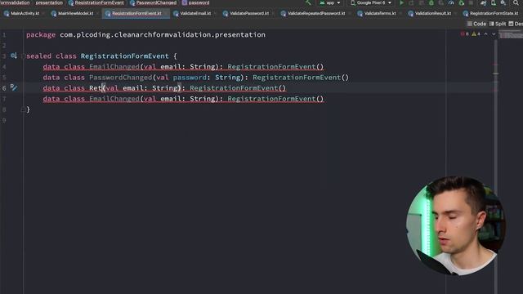Close the ValidateRepeatedPassword.kt tab
523x294 pixels.
(350, 13)
